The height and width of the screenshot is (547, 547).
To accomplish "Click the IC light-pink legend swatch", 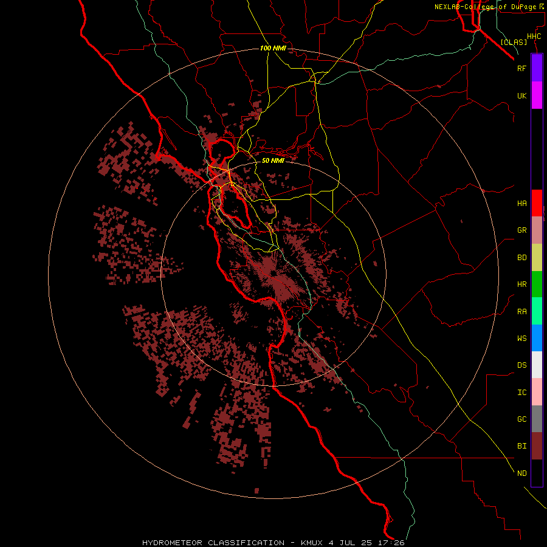I will pyautogui.click(x=537, y=392).
